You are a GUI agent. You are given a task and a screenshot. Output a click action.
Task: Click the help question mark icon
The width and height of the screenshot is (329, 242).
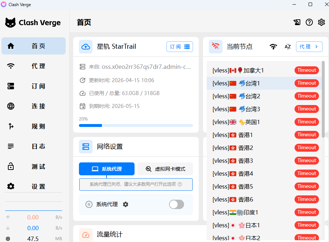coord(309,22)
